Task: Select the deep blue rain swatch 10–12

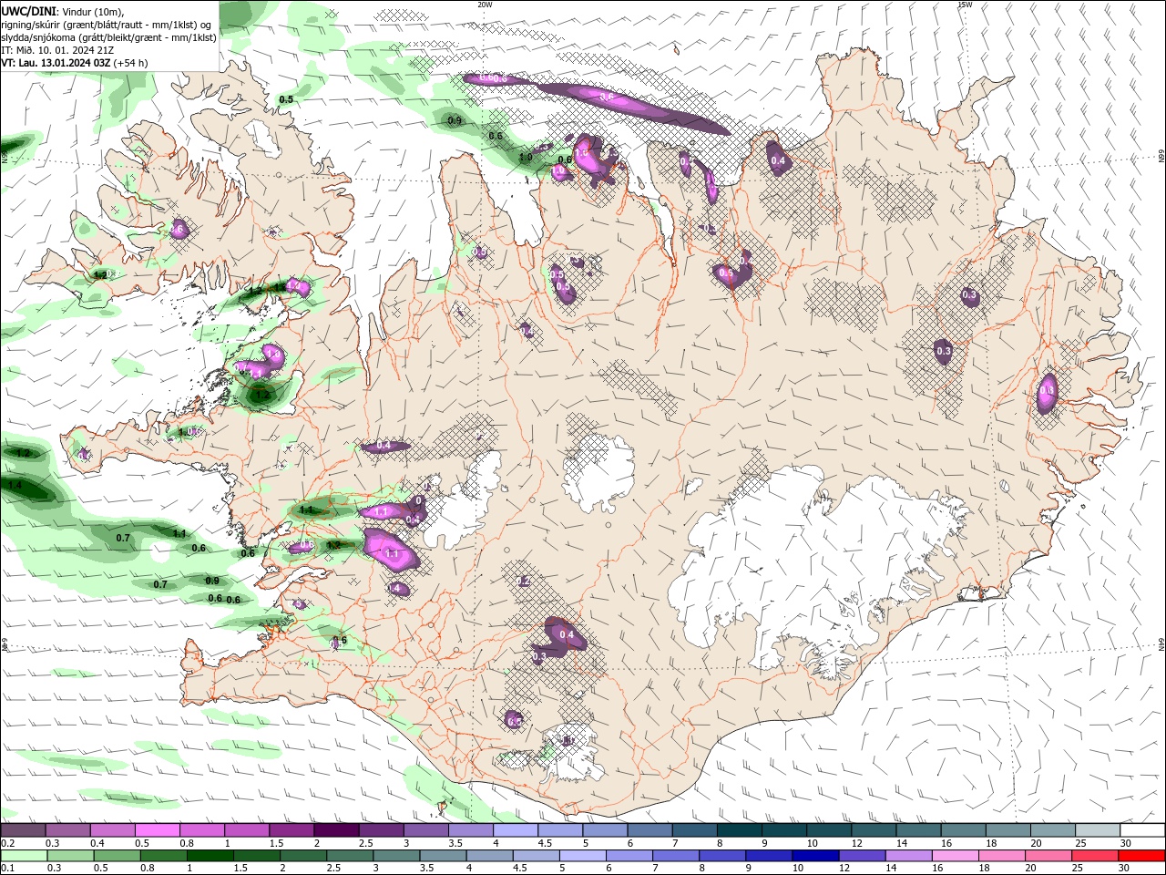Action: coord(814,855)
